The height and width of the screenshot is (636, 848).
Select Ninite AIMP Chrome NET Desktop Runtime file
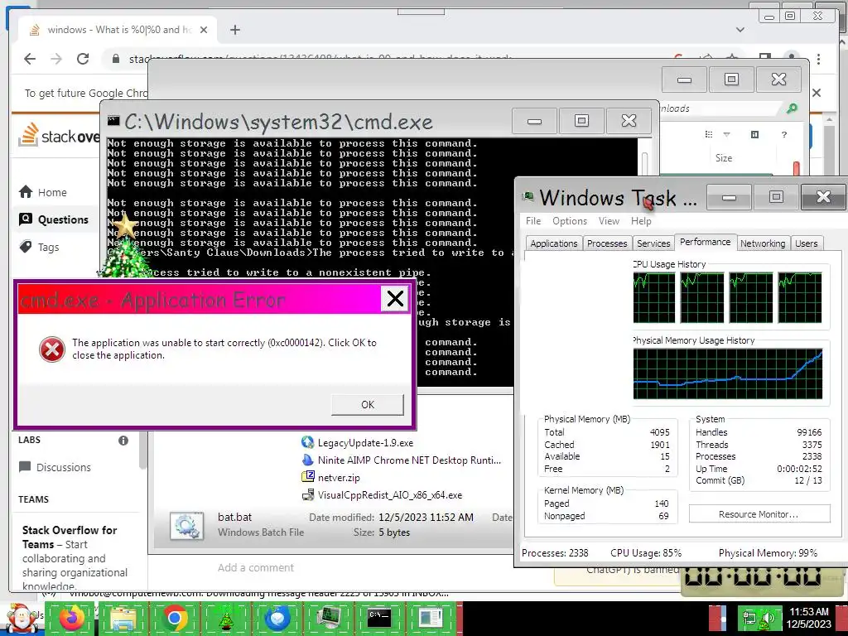[x=402, y=460]
